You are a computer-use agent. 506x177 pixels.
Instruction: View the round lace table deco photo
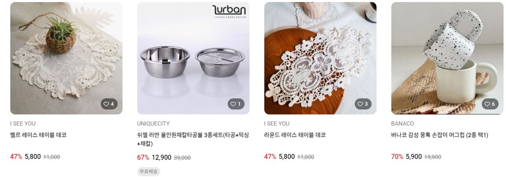point(320,58)
